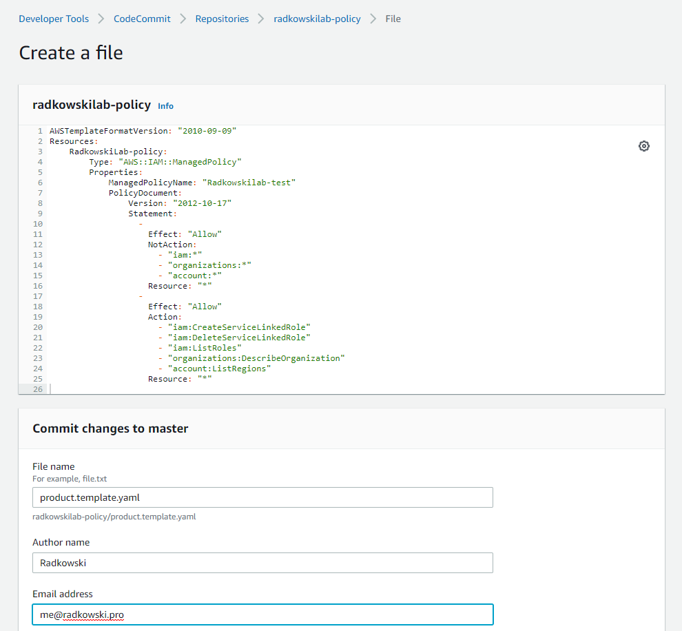The image size is (682, 631).
Task: Select the Email address input field
Action: click(262, 614)
